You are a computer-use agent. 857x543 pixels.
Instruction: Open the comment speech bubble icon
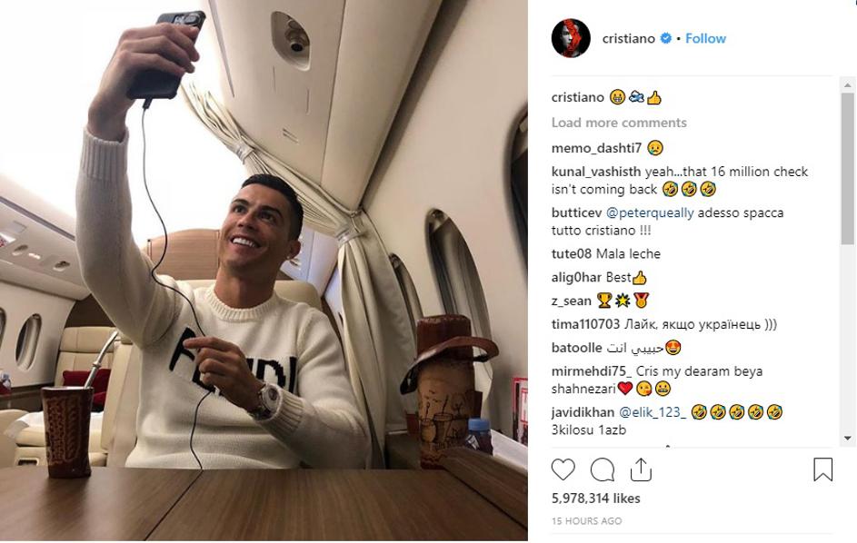coord(603,469)
